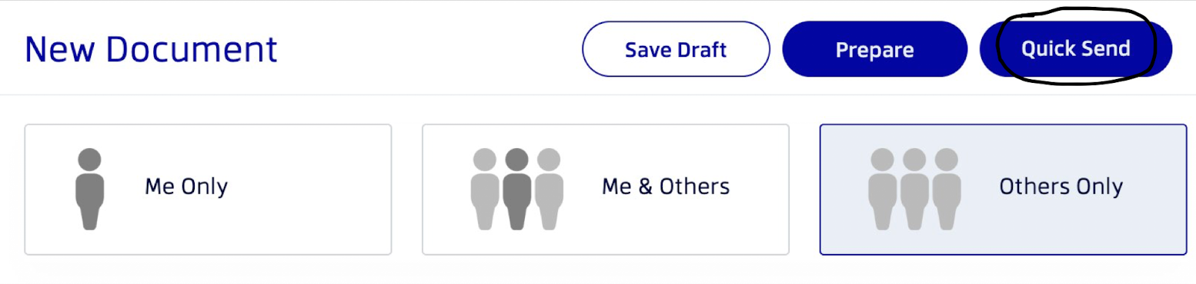Viewport: 1196px width, 284px height.
Task: Click the rightmost figure in Others Only icon
Action: (947, 189)
